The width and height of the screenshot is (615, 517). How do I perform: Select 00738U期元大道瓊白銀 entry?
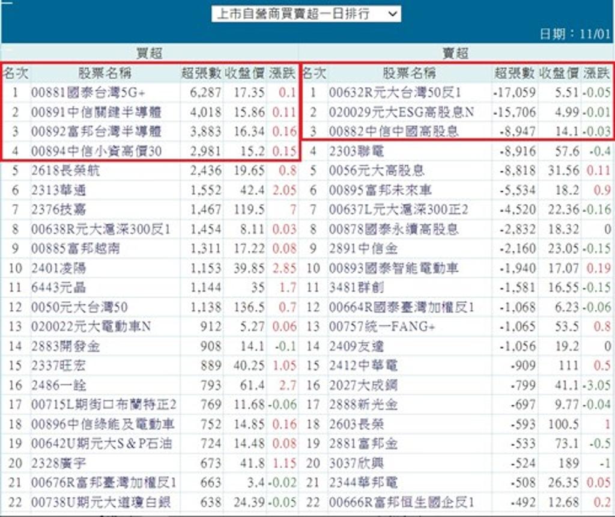(101, 502)
